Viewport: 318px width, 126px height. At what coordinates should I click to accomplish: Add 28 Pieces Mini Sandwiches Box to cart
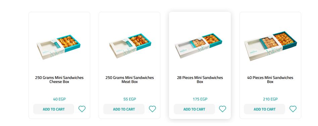[194, 109]
